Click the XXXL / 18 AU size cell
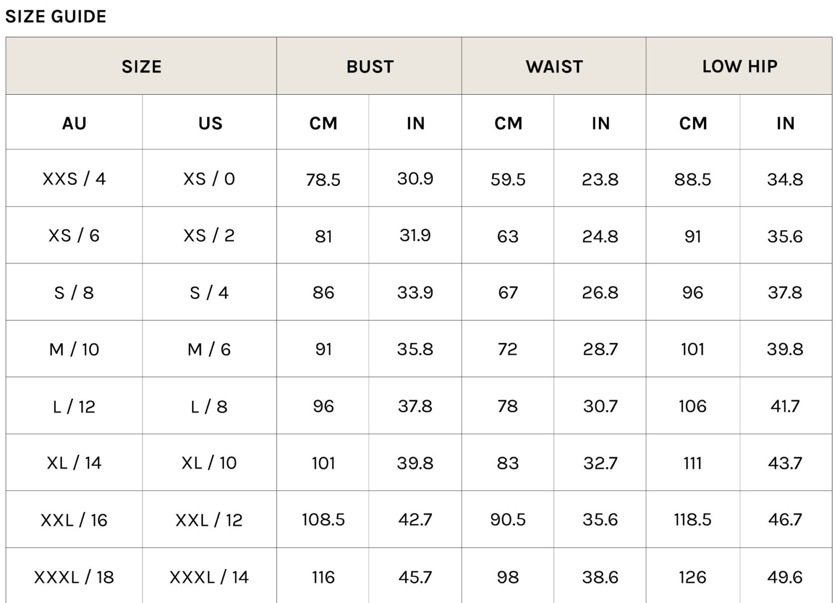Screen dimensions: 837x603 74,577
